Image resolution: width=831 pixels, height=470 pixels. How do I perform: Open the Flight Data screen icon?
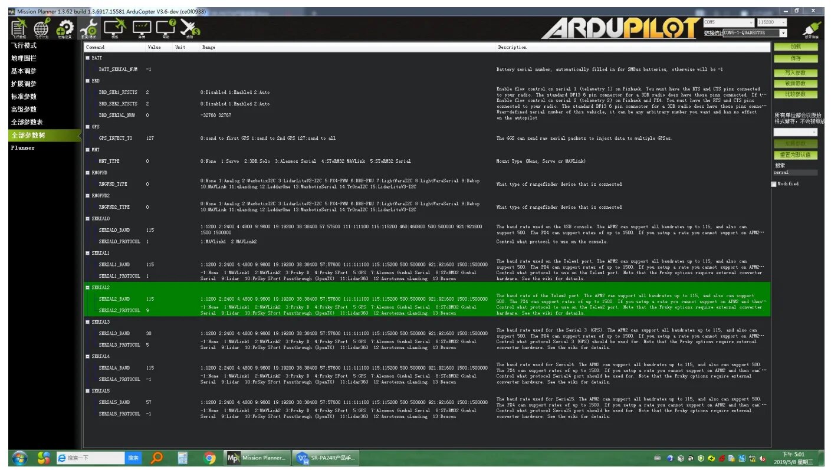click(19, 27)
